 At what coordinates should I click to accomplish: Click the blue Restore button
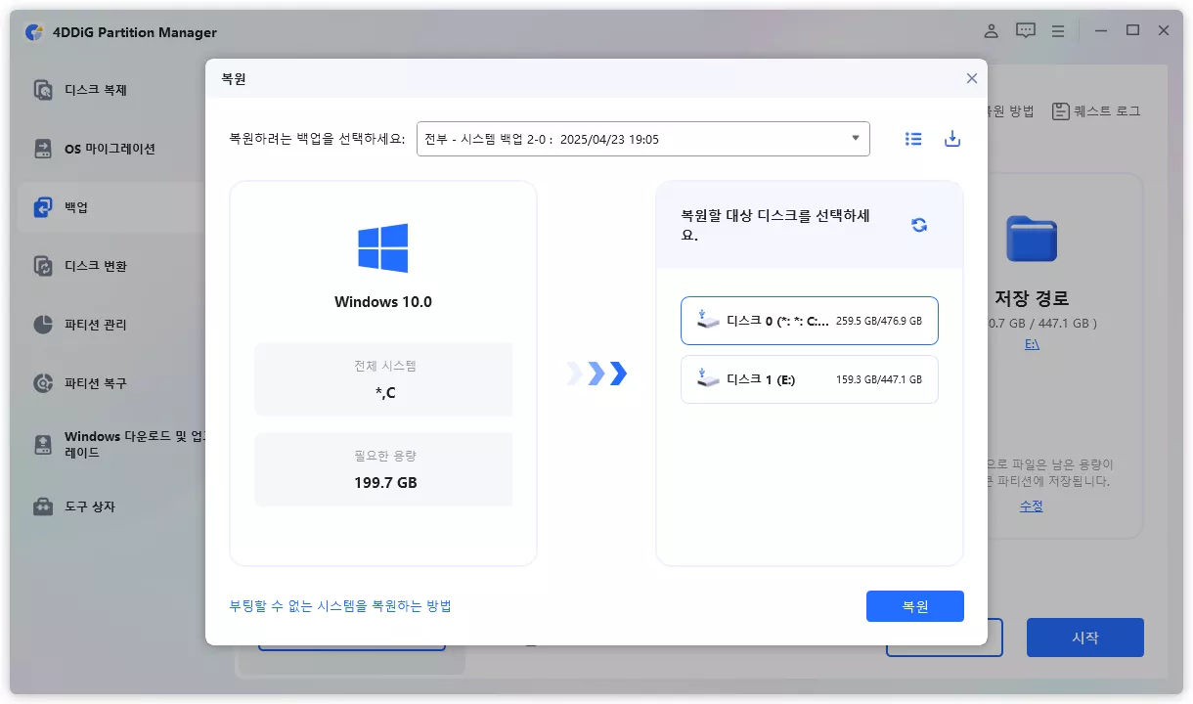pyautogui.click(x=915, y=606)
